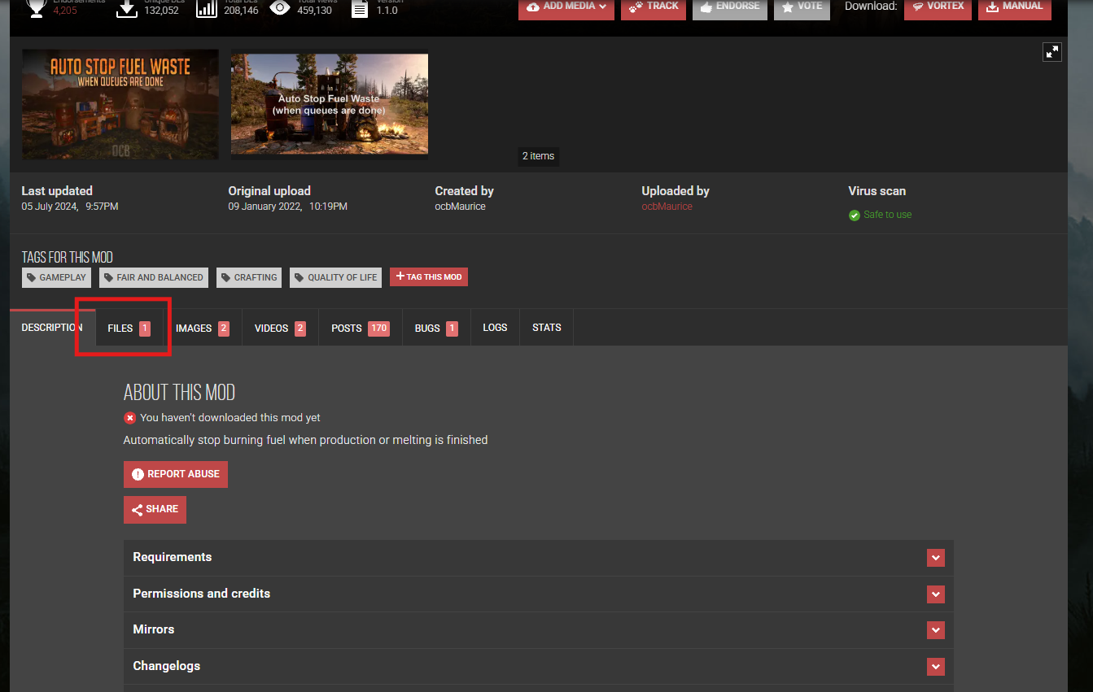Select the GAMEPLAY tag
1093x692 pixels.
57,277
